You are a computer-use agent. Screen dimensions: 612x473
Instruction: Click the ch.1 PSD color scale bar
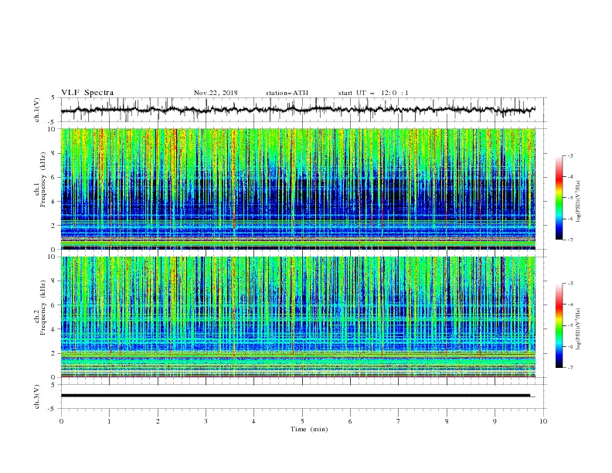(x=559, y=198)
